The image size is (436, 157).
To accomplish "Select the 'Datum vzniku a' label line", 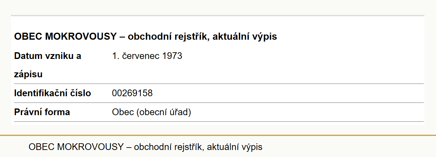I will click(x=48, y=56).
